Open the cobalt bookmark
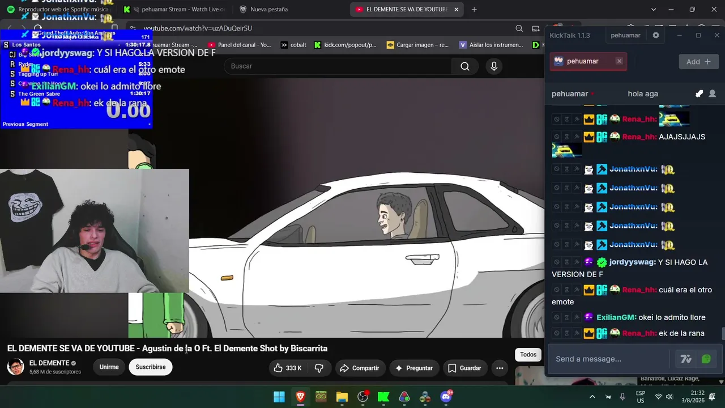The width and height of the screenshot is (725, 408). click(293, 45)
